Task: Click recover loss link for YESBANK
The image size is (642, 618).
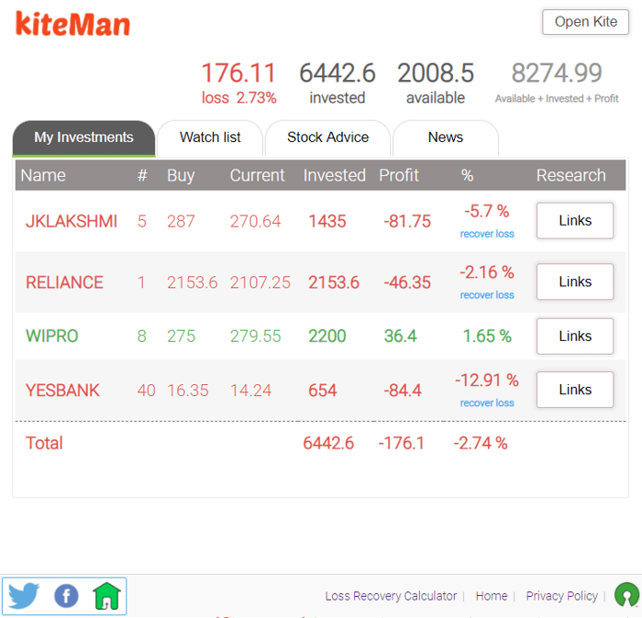Action: (487, 403)
